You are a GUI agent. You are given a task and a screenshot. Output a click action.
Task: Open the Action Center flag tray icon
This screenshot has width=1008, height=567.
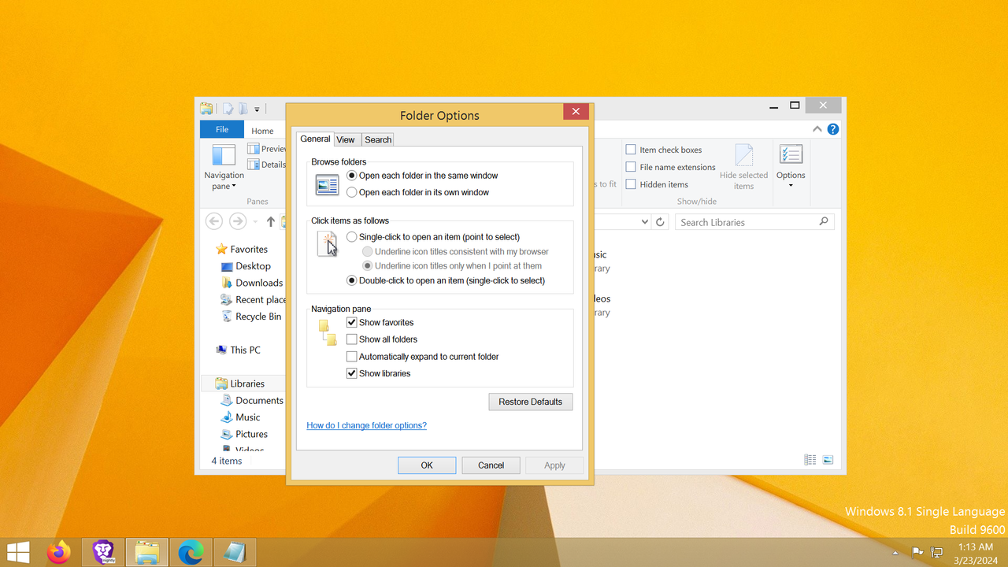(x=917, y=552)
